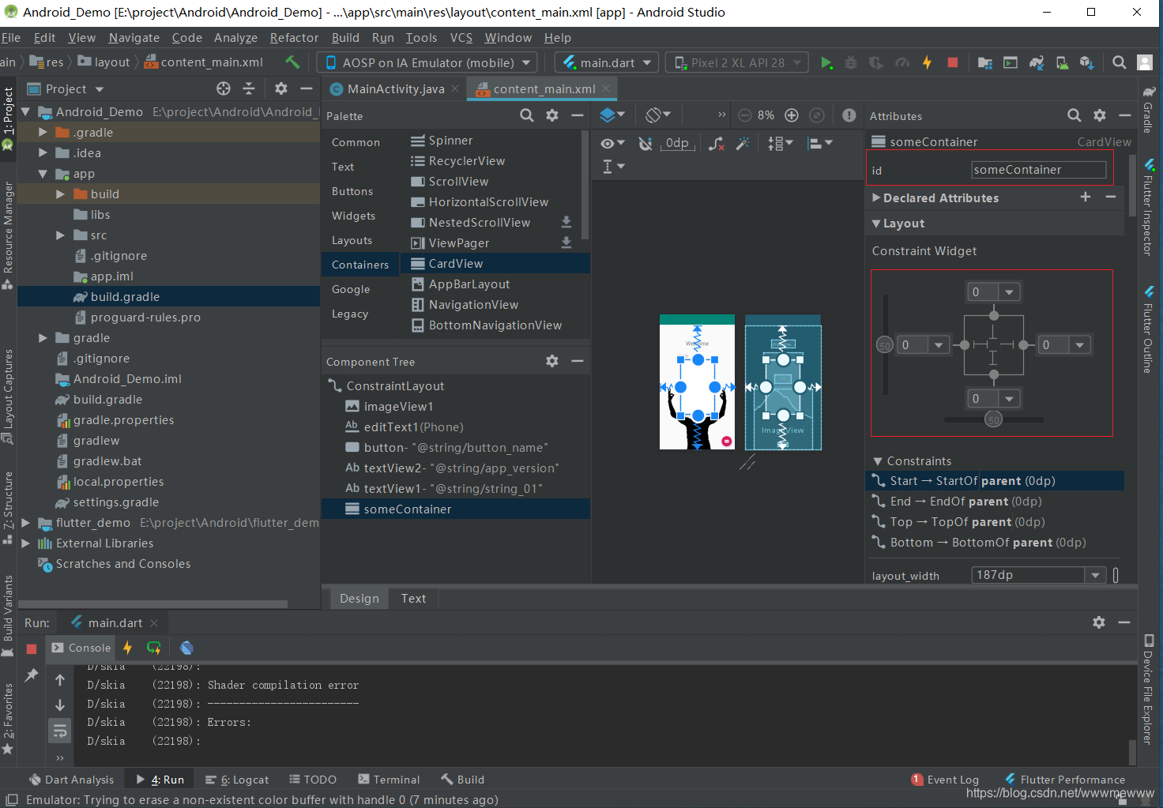The height and width of the screenshot is (808, 1163).
Task: Toggle soft-wrap in the Run console
Action: pyautogui.click(x=60, y=731)
